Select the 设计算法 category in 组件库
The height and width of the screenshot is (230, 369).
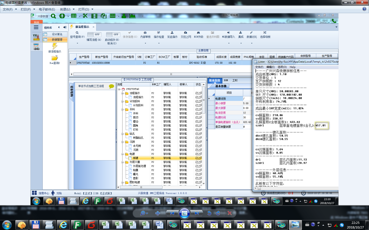coord(55,34)
